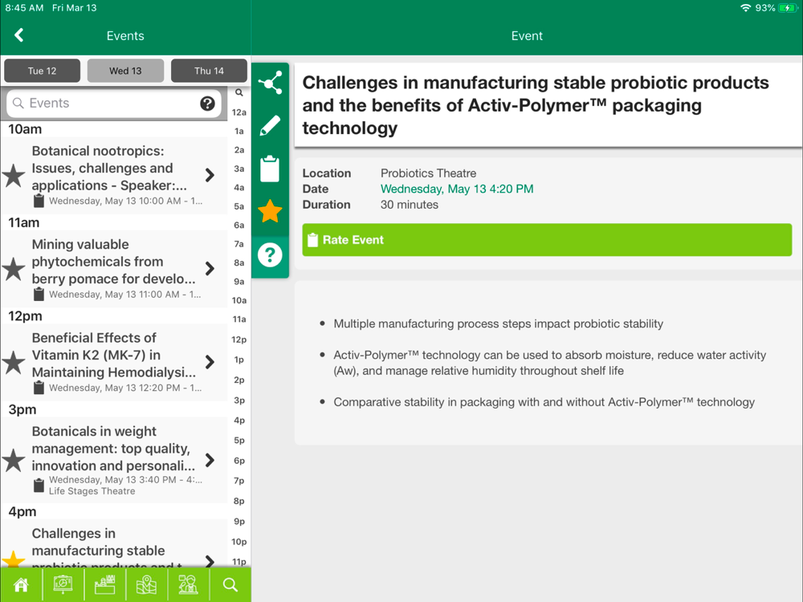
Task: Open the floor map icon in bottom bar
Action: pyautogui.click(x=146, y=584)
